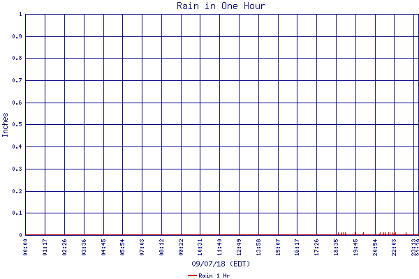
Task: Click the 'Inches' y-axis label
Action: coord(6,125)
